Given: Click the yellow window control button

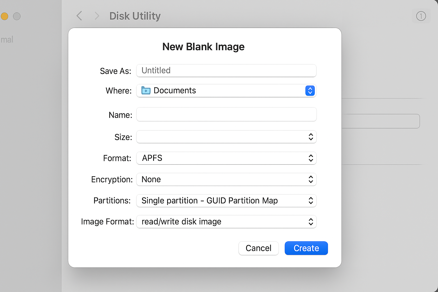Looking at the screenshot, I should point(5,16).
